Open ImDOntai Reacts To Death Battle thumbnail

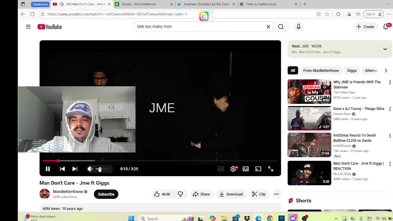(309, 145)
